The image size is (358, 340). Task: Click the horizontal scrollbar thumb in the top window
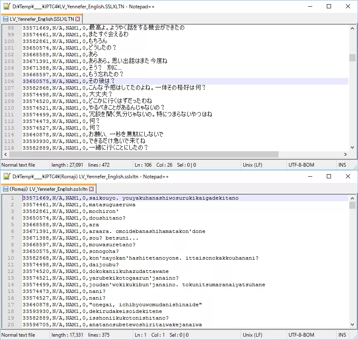click(143, 155)
